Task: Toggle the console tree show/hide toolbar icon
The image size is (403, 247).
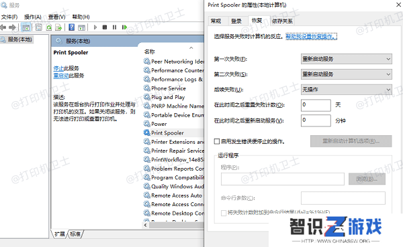Action: pyautogui.click(x=26, y=27)
